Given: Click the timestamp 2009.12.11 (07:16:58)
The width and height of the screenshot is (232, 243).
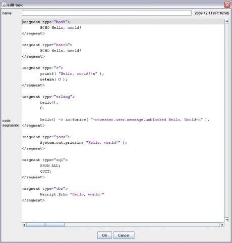Looking at the screenshot, I should click(212, 13).
